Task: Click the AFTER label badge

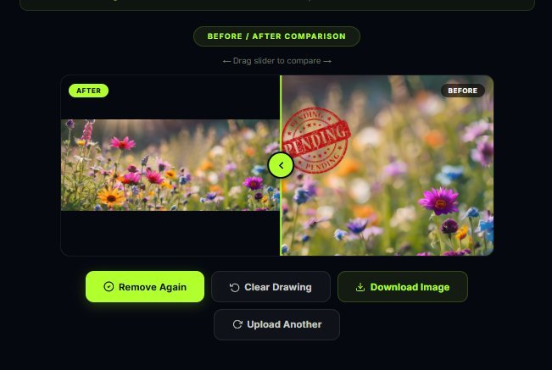Action: click(x=89, y=91)
